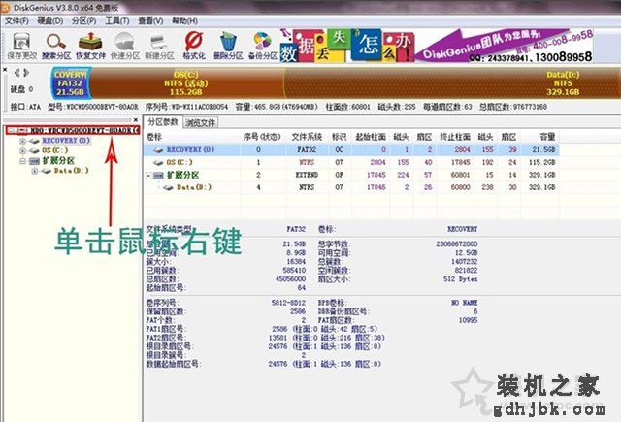Select OS (C:) row in partition table
The image size is (621, 422).
(x=351, y=162)
